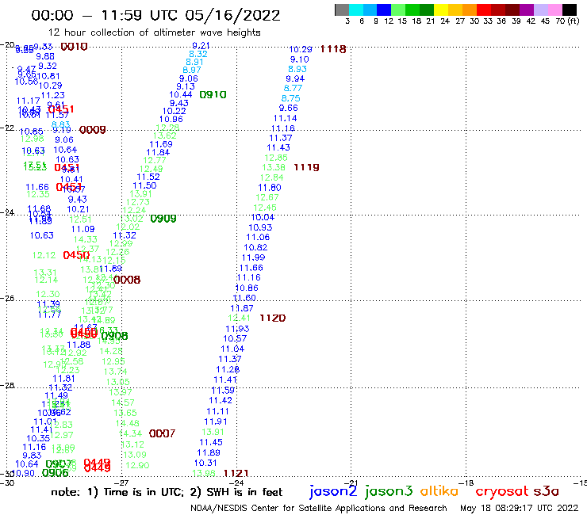This screenshot has height=515, width=587.
Task: Click the wave height value '8.32'
Action: tap(198, 54)
